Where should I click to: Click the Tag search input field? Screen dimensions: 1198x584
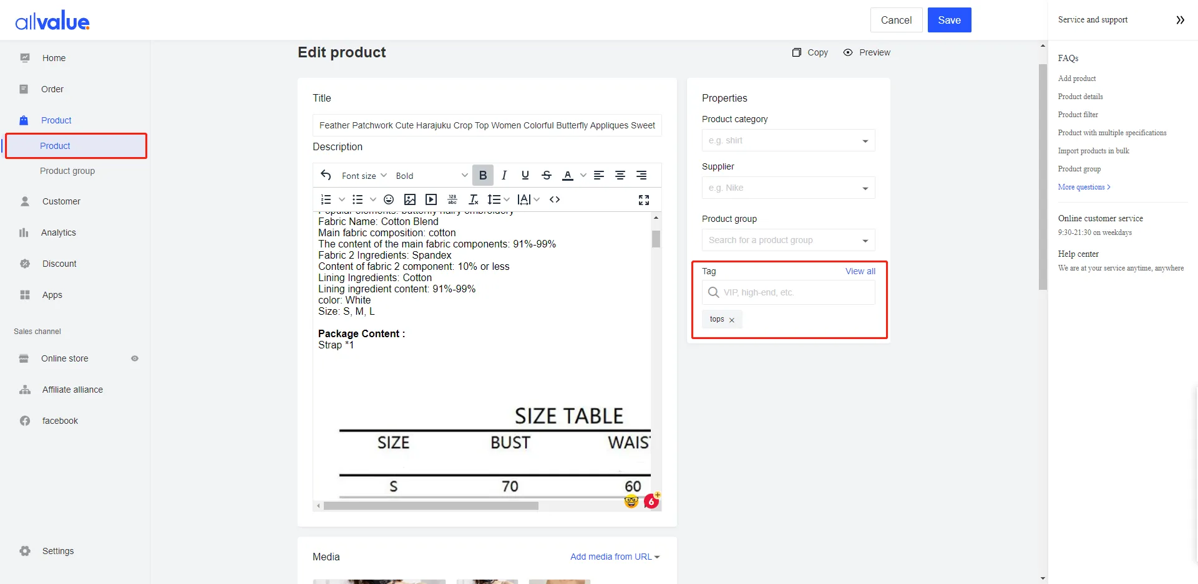796,292
